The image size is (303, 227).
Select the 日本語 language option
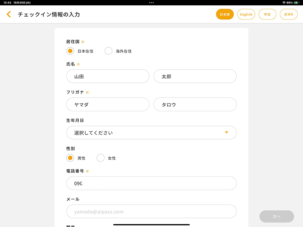(x=225, y=14)
